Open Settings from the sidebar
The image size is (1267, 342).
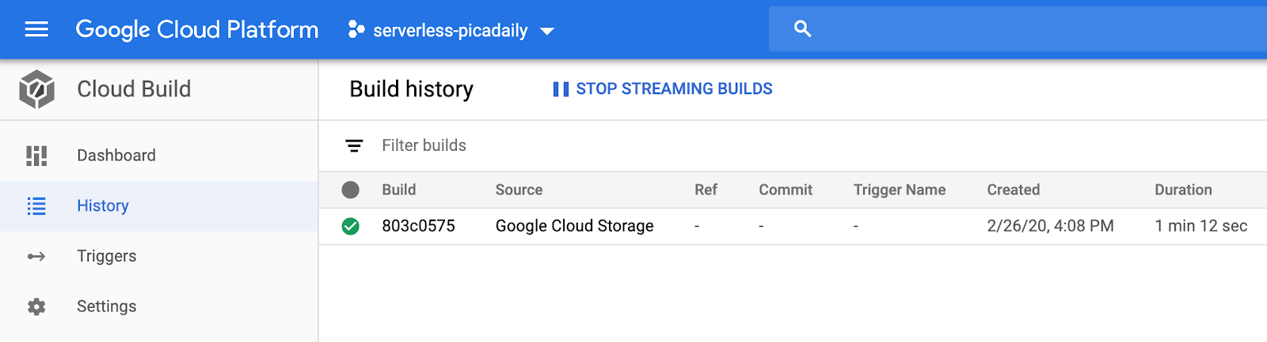[x=107, y=306]
